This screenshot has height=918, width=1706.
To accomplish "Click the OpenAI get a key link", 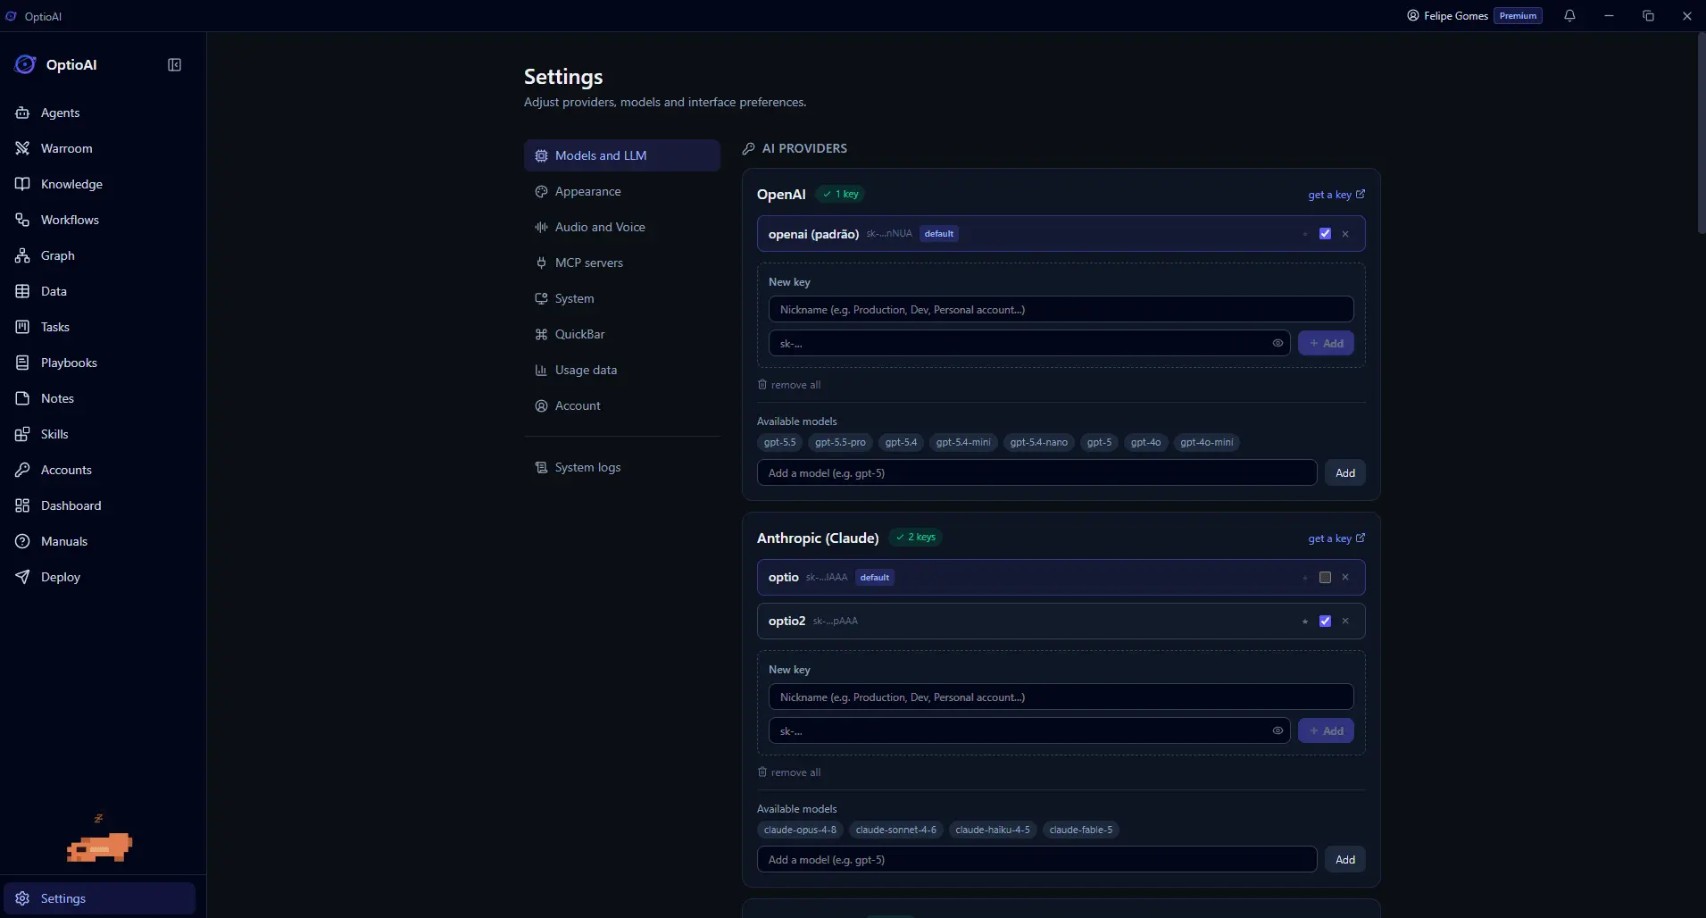I will click(1336, 195).
